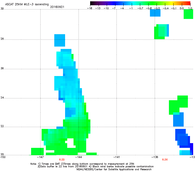Screen dimensions: 195x171
Task: Click the latitude label "20"
Action: 2,154
